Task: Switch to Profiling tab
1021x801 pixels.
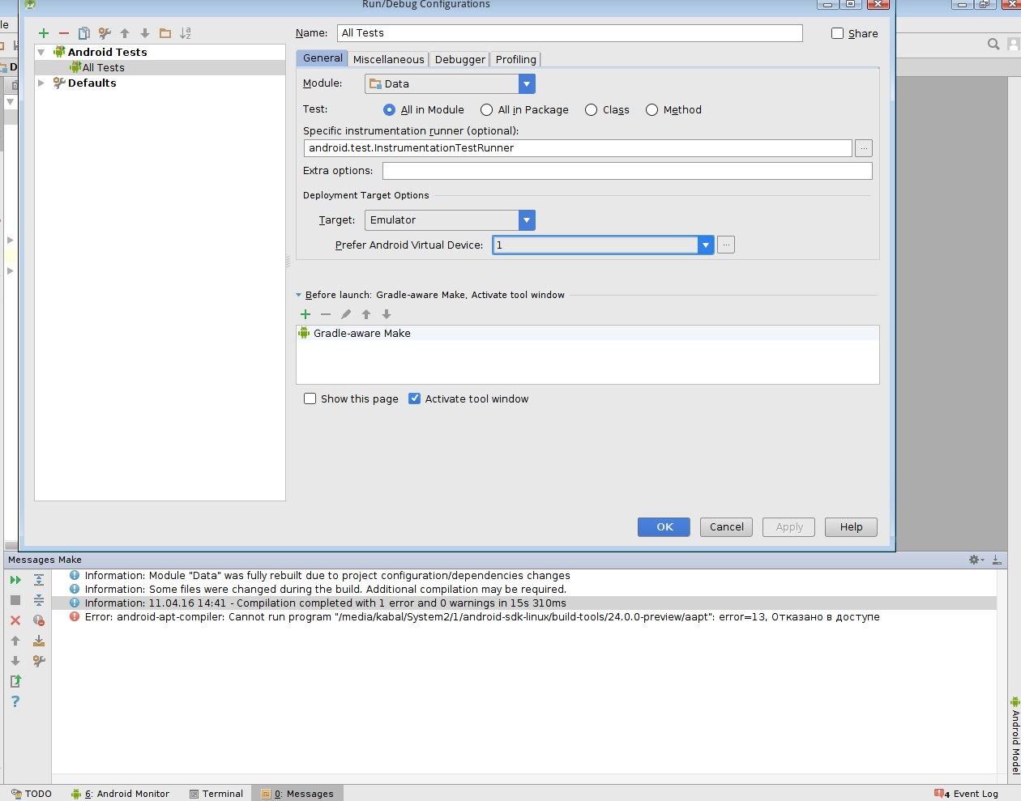Action: pyautogui.click(x=516, y=59)
